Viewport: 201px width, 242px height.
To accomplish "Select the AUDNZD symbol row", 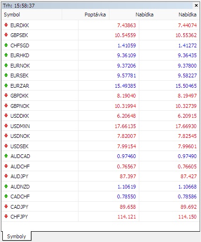I will [x=100, y=187].
